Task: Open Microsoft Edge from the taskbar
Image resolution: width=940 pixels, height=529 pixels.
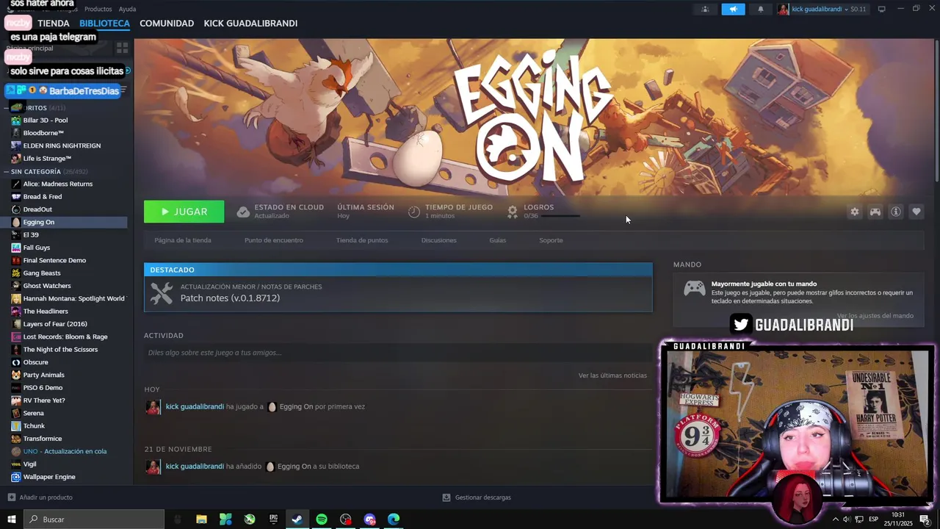Action: tap(394, 519)
